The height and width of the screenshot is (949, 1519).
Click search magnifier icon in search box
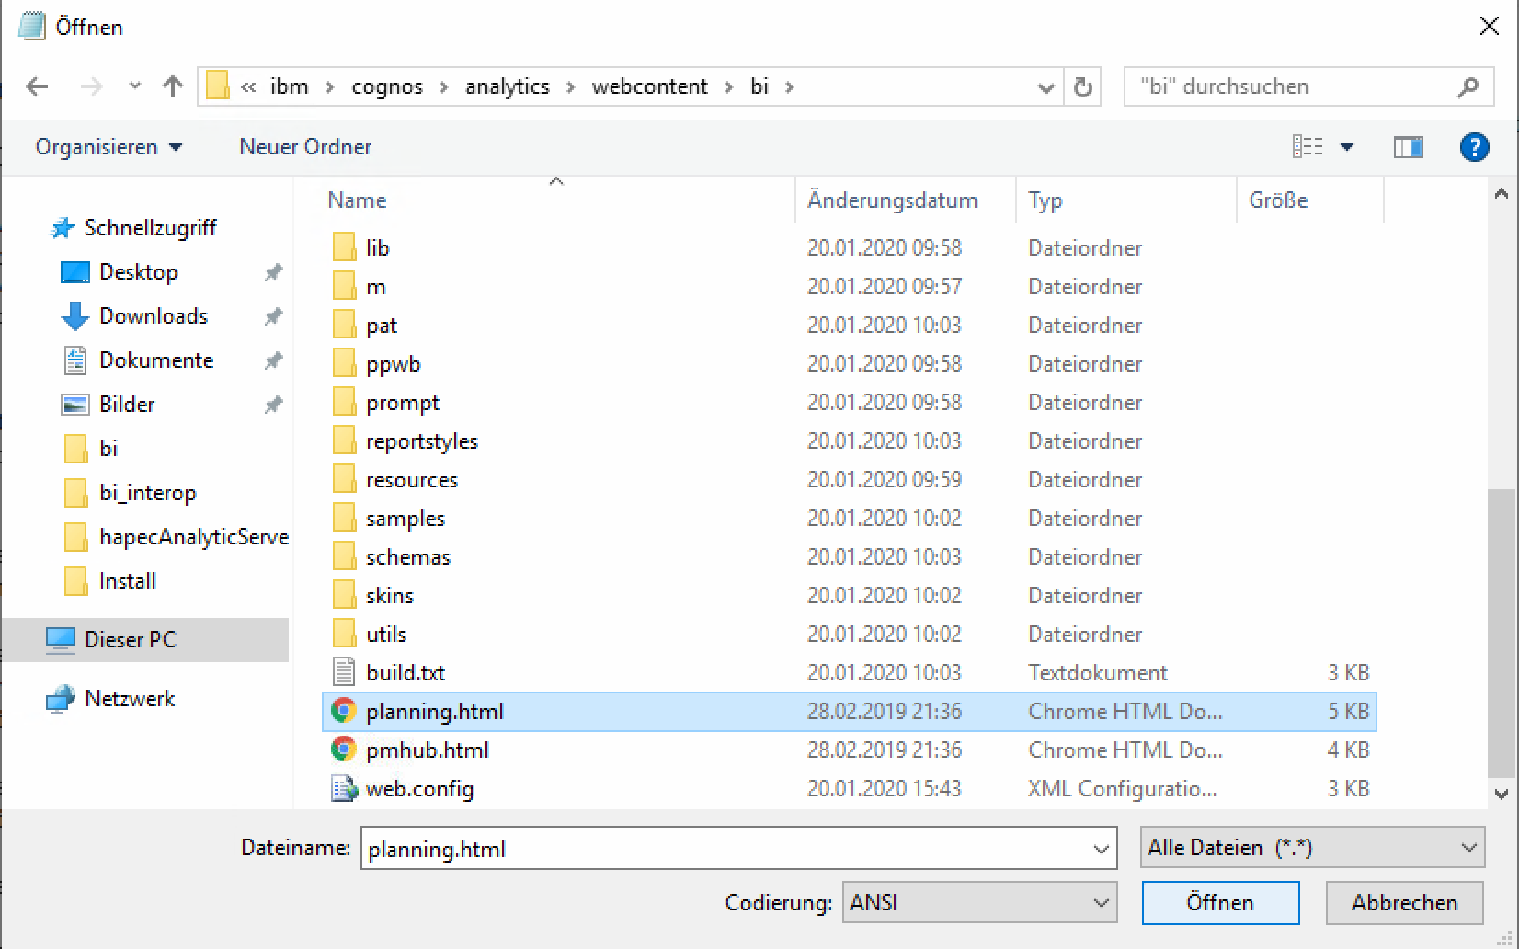pos(1468,86)
